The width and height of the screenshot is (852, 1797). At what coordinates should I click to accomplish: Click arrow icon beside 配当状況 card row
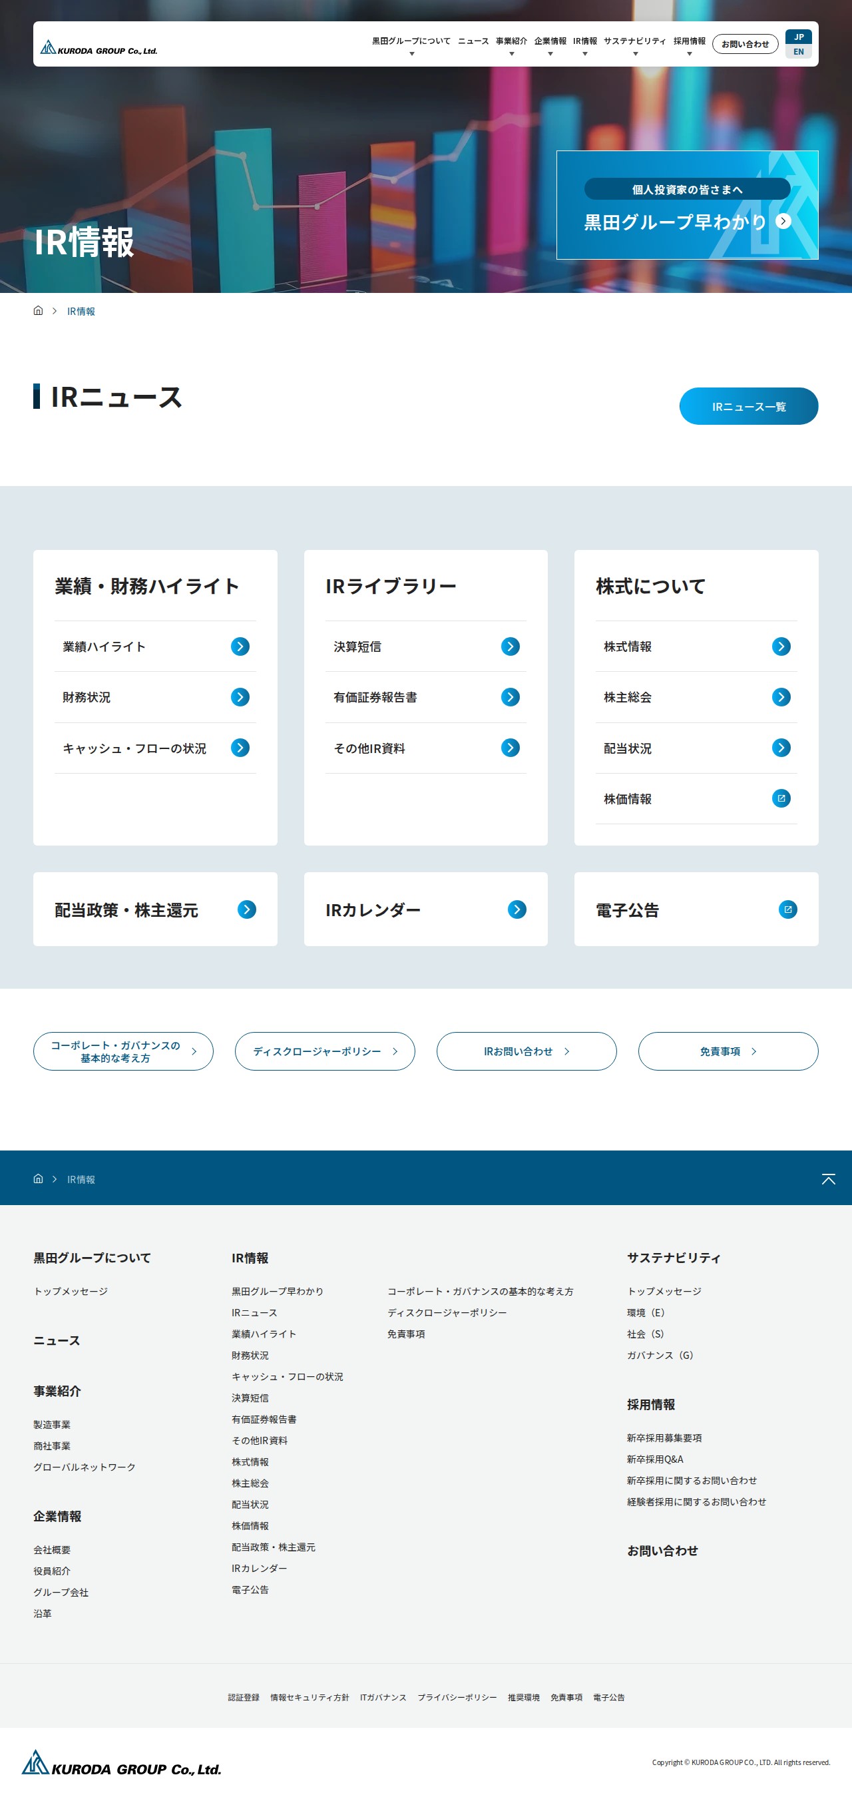(x=781, y=748)
